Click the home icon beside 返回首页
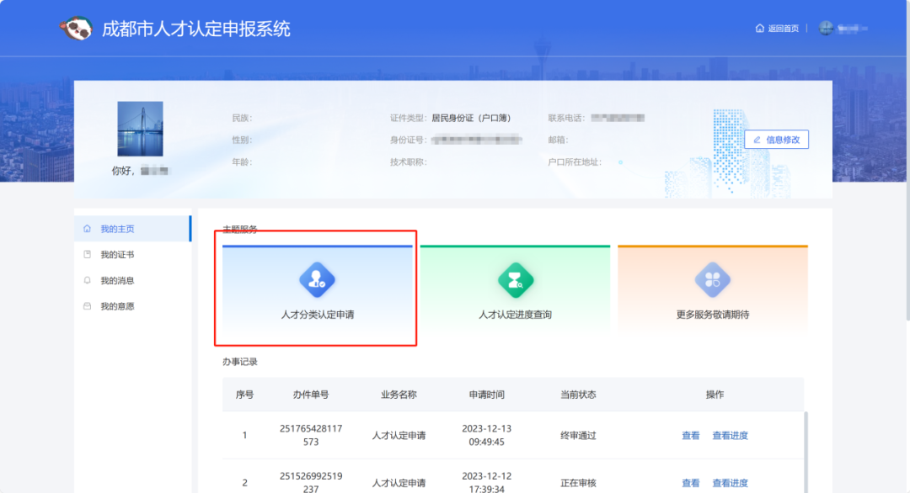The width and height of the screenshot is (910, 493). coord(760,29)
